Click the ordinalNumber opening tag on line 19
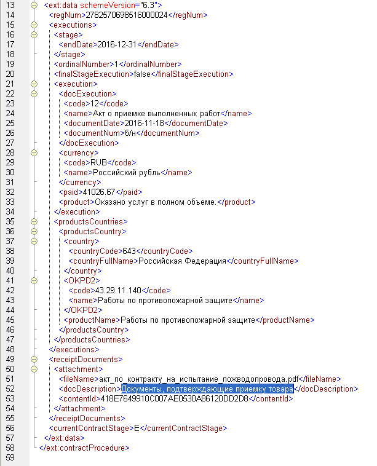Viewport: 377px width, 466px height. pyautogui.click(x=84, y=64)
